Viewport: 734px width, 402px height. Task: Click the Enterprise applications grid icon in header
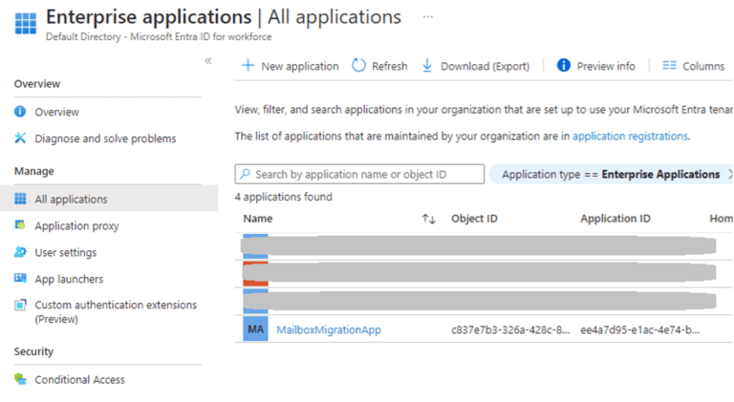pos(25,23)
